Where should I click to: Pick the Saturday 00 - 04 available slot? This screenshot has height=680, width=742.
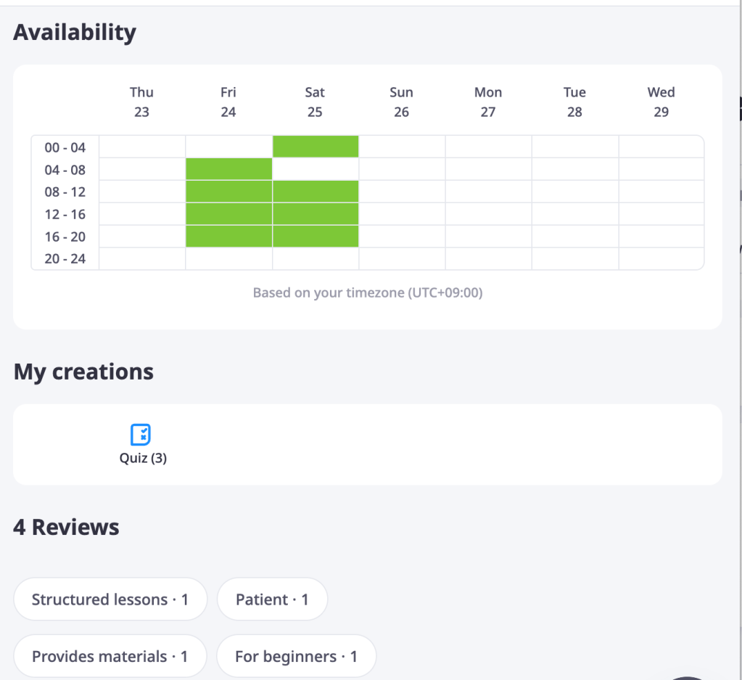(x=316, y=147)
